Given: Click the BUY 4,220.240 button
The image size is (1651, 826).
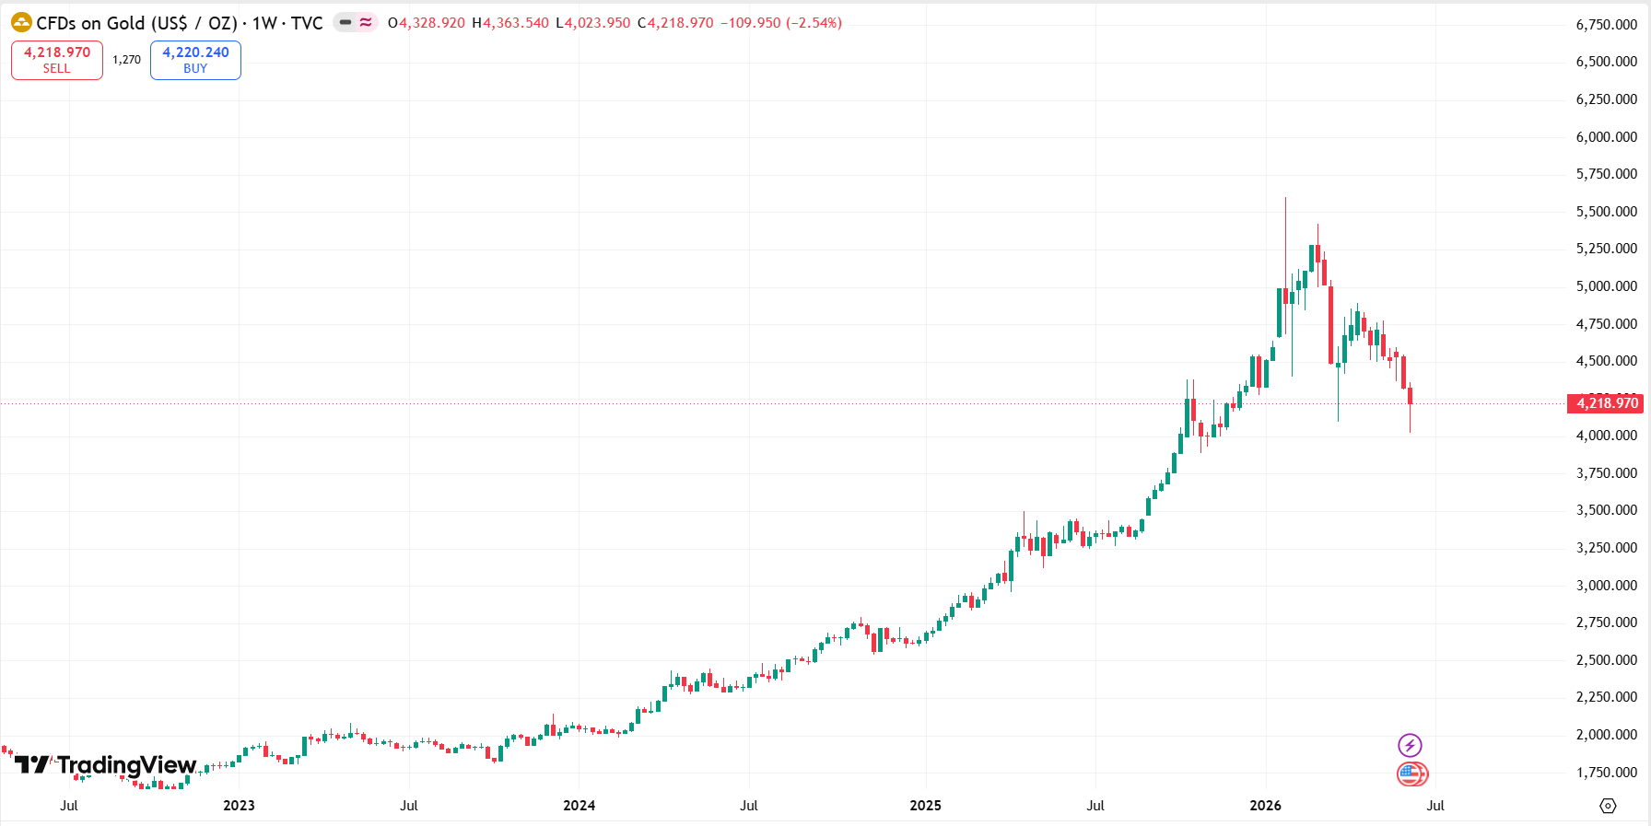Looking at the screenshot, I should pyautogui.click(x=195, y=60).
